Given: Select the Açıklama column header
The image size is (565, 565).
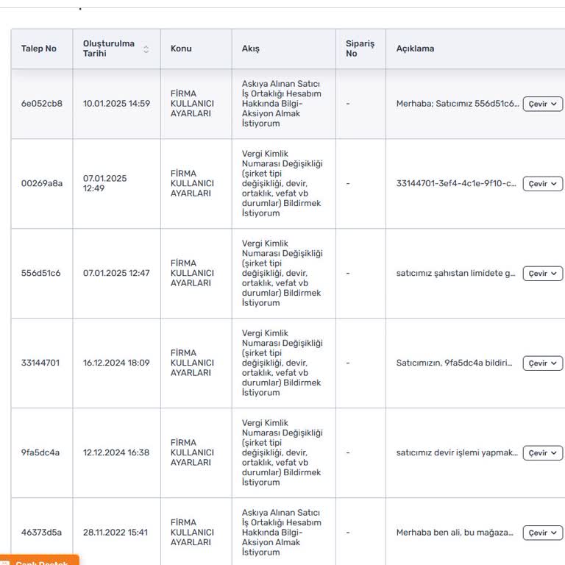Looking at the screenshot, I should point(415,49).
